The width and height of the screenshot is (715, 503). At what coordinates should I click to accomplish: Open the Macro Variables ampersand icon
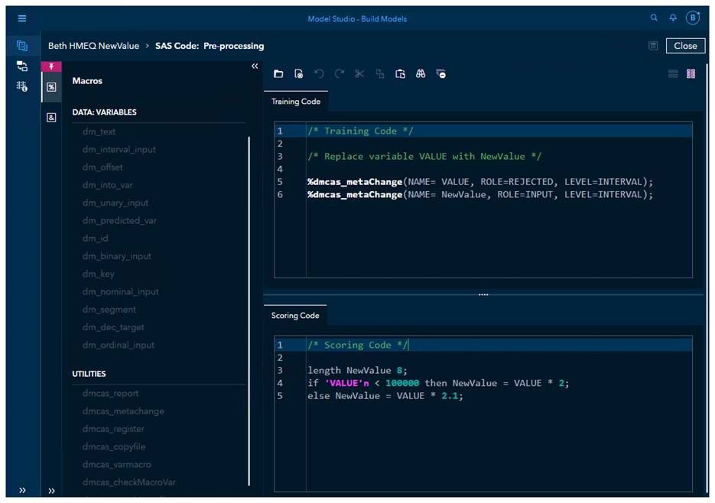tap(51, 118)
